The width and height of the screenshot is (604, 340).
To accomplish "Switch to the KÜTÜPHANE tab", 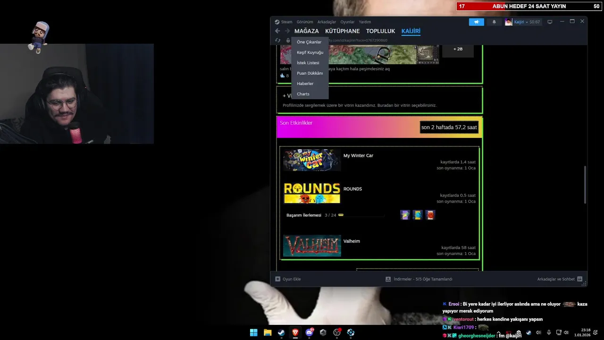I will [x=343, y=31].
